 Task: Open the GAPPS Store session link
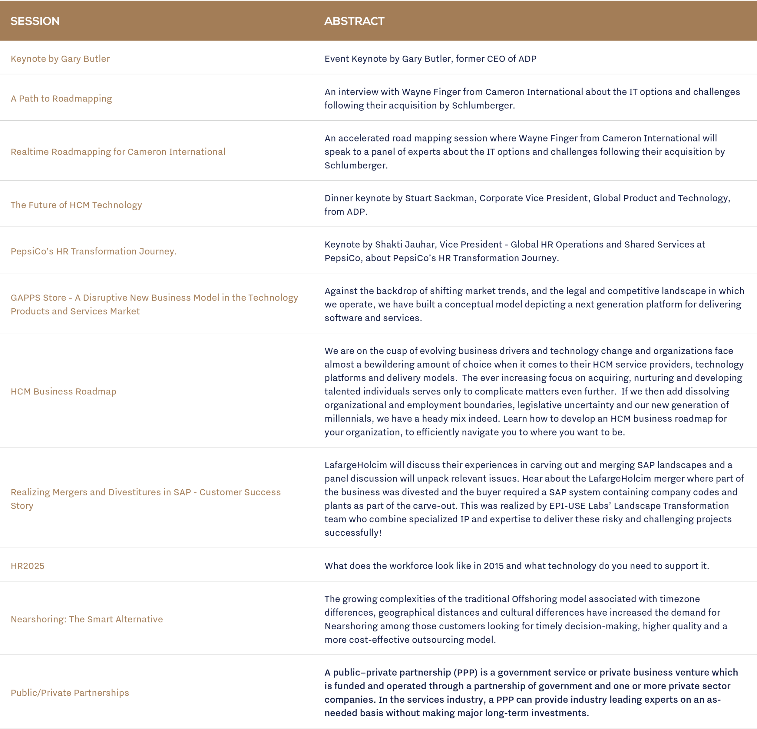tap(154, 304)
